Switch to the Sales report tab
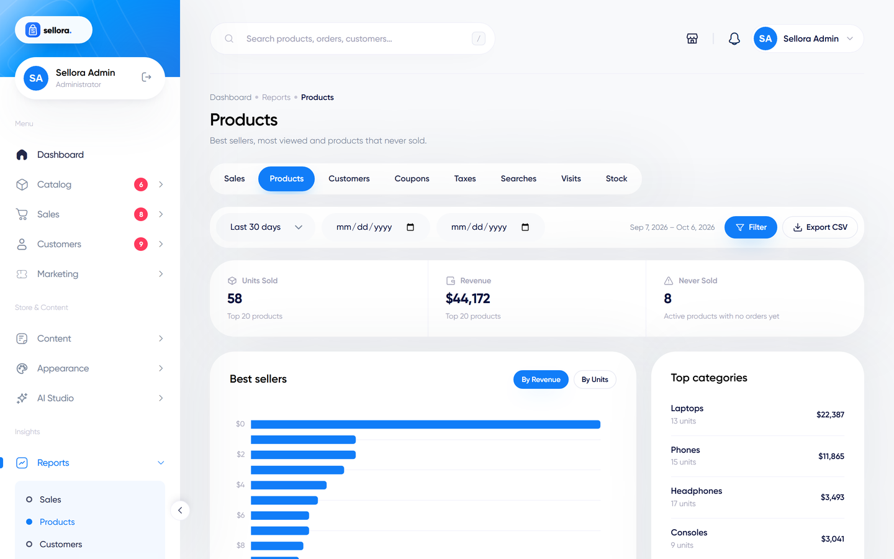This screenshot has width=894, height=559. (235, 179)
